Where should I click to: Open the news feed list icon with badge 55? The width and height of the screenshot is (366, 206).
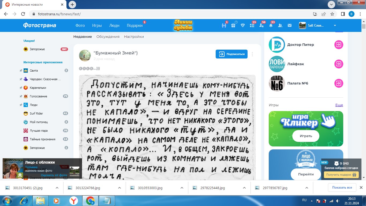[252, 25]
